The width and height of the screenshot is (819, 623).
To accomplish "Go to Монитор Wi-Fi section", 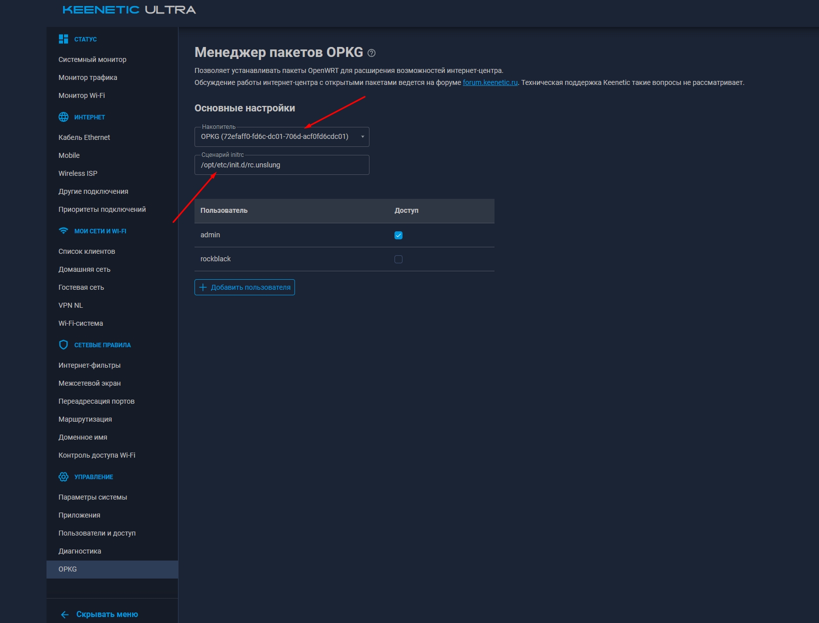I will 81,95.
